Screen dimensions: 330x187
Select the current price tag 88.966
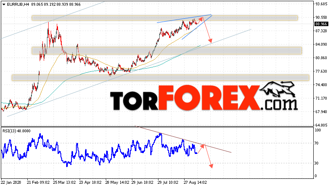coord(321,24)
